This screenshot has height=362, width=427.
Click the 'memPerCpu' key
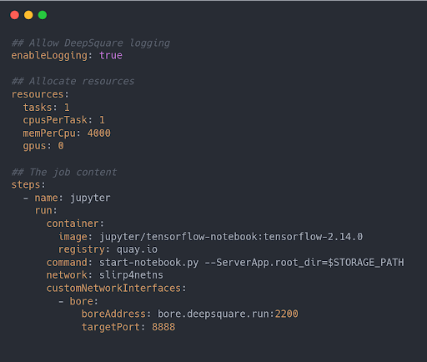49,133
